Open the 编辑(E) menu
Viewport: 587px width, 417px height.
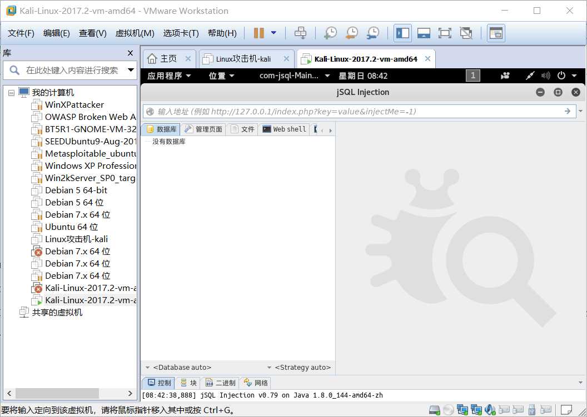pos(56,33)
